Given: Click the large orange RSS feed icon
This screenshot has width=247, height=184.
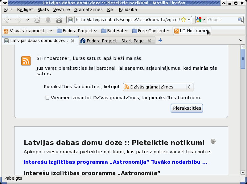Looking at the screenshot, I should (x=26, y=61).
